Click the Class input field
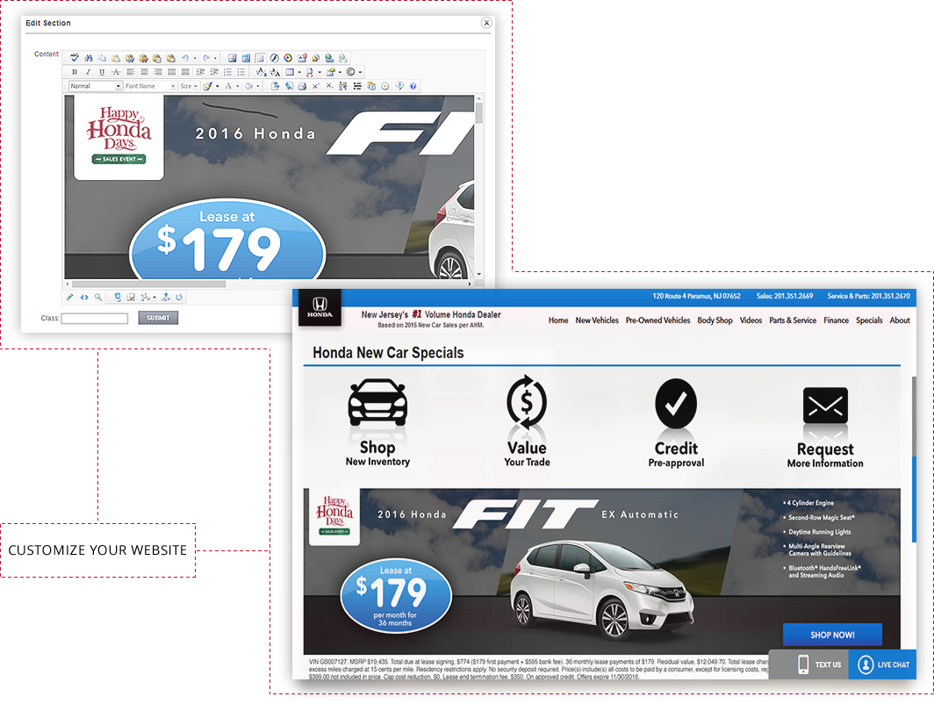The width and height of the screenshot is (934, 704). point(95,318)
